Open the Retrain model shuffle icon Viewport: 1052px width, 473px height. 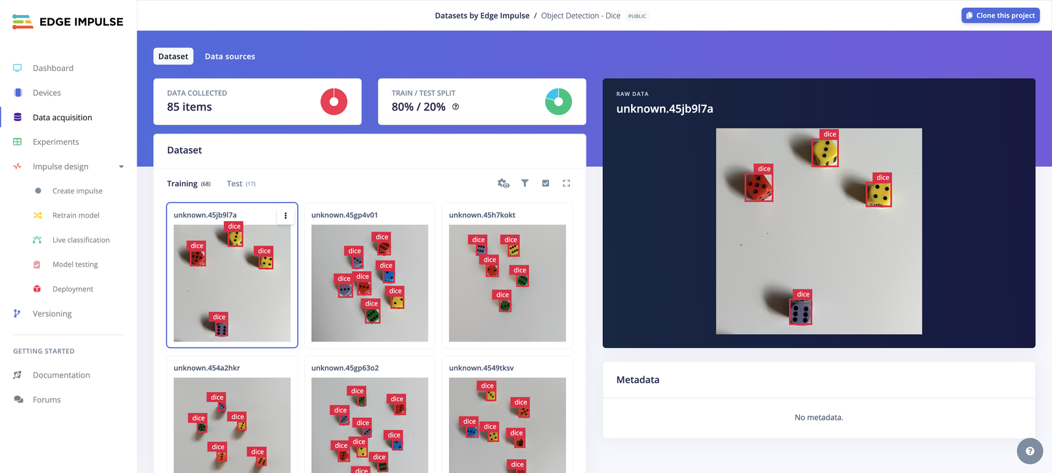tap(37, 215)
